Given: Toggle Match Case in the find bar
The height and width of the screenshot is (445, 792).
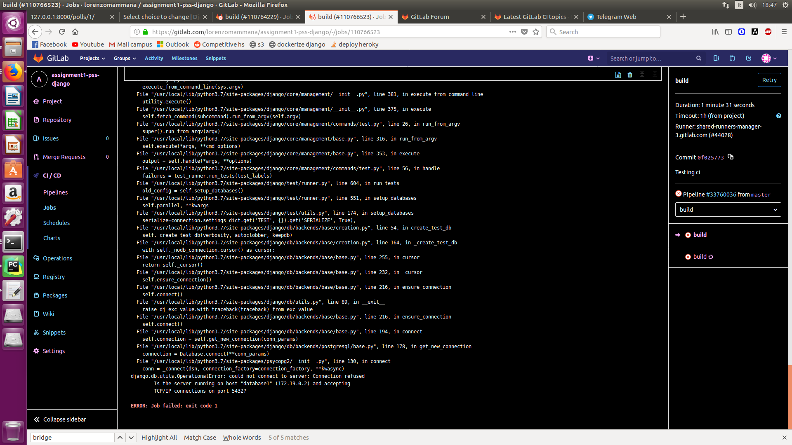Looking at the screenshot, I should [200, 437].
